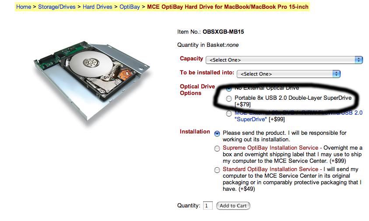Choose MCE External FireWire/USB SuperDrive radio button
Screen dimensions: 369x221
coord(229,114)
